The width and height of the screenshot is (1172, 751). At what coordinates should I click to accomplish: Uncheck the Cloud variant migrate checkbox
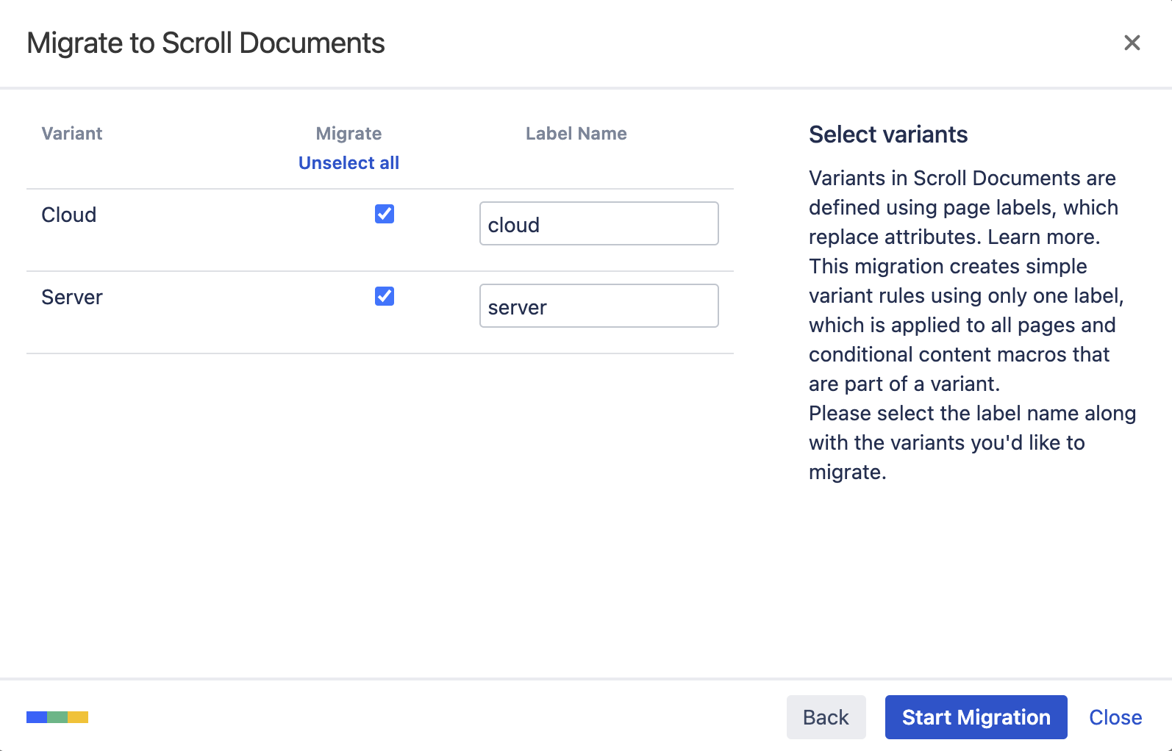(385, 214)
